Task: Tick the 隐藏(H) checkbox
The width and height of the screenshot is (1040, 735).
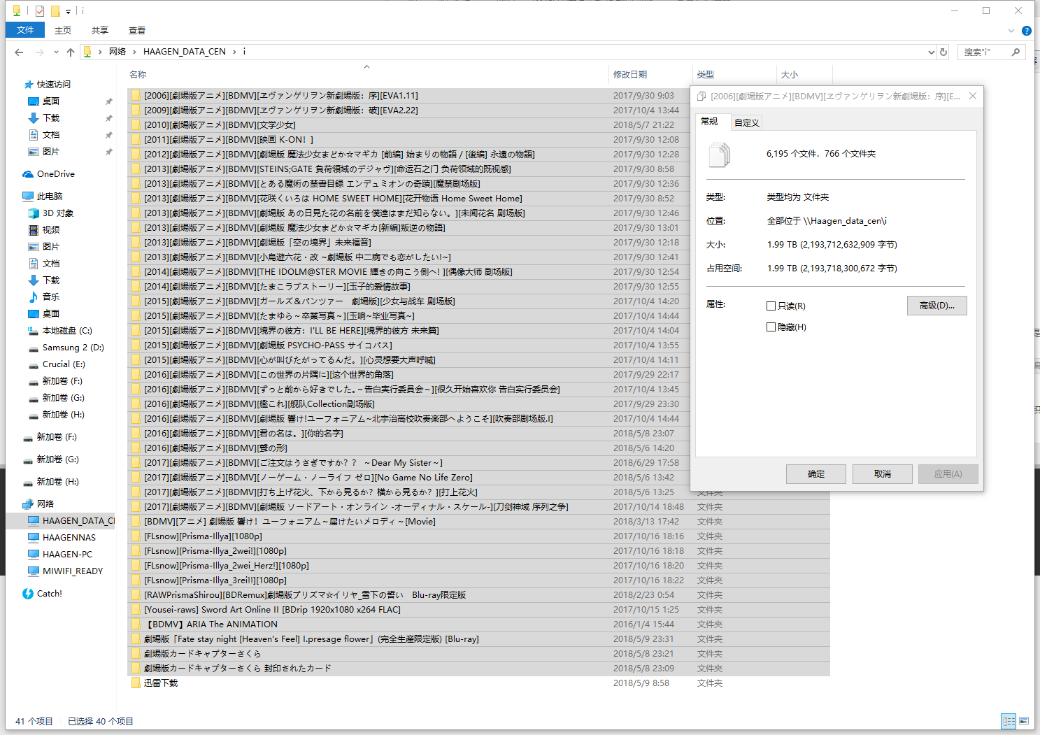Action: click(771, 327)
